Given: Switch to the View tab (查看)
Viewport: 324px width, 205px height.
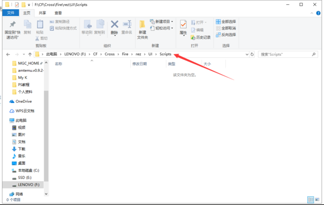Looking at the screenshot, I should click(58, 13).
